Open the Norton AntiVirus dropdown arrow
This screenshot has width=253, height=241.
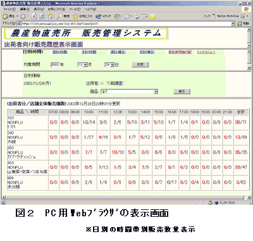247,16
